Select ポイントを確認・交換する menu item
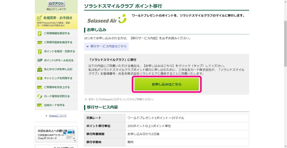The width and height of the screenshot is (287, 148). pos(56,52)
